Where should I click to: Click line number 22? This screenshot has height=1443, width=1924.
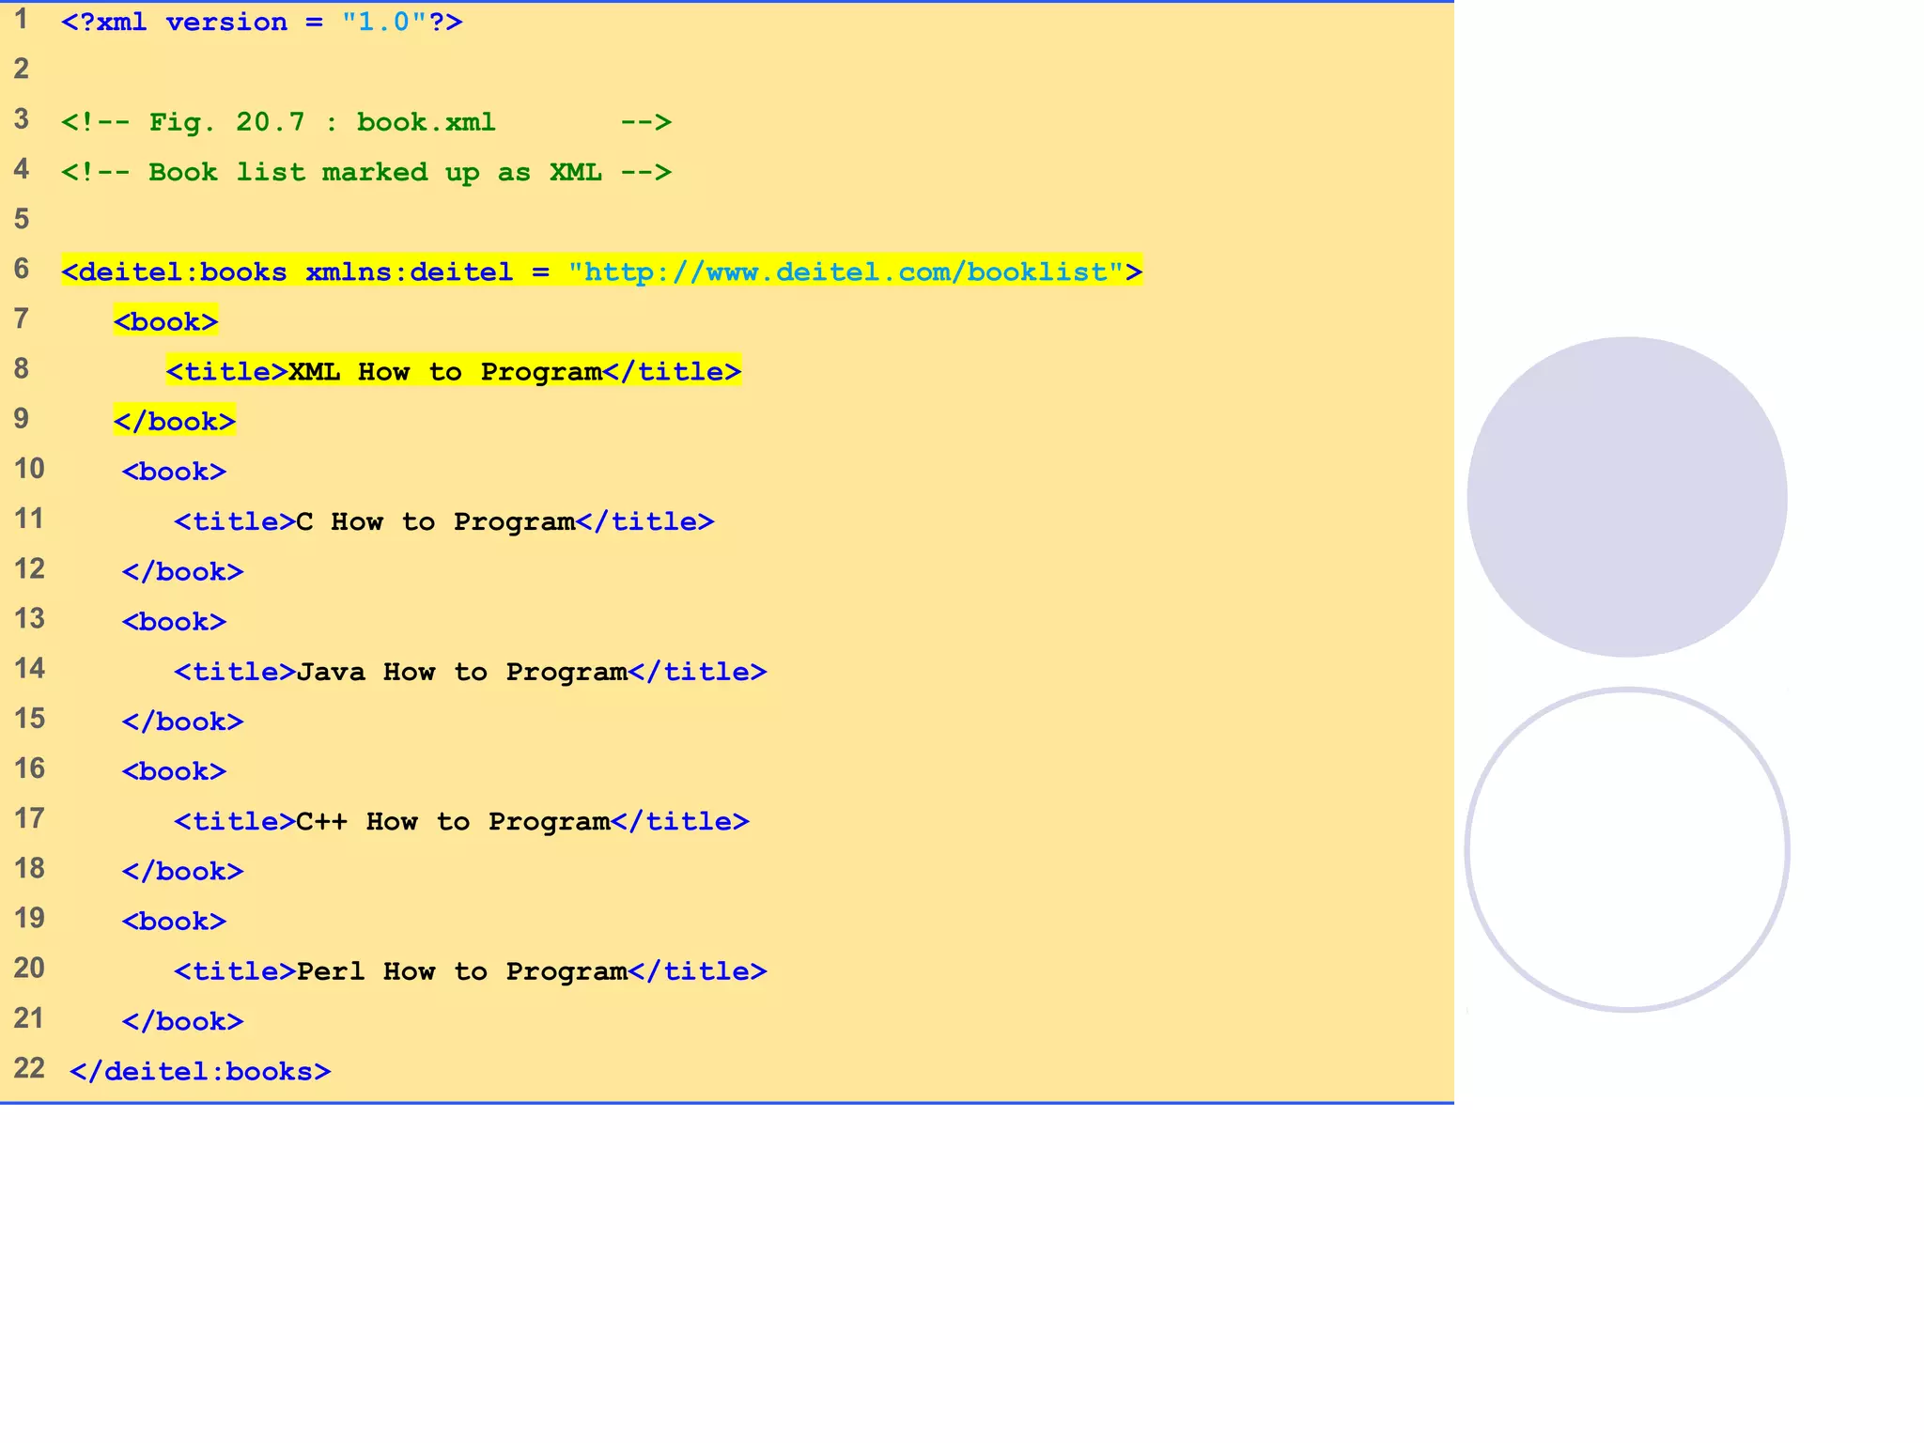click(x=29, y=1068)
